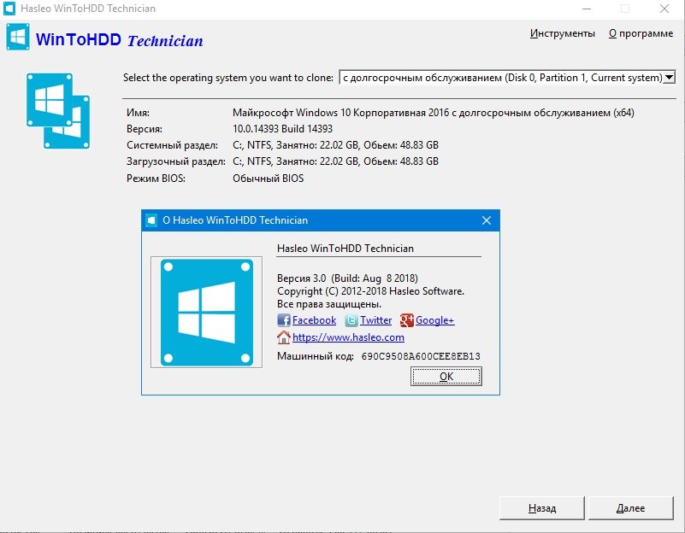Click the large WinToHDD logo in About dialog
This screenshot has height=533, width=685.
pyautogui.click(x=207, y=313)
